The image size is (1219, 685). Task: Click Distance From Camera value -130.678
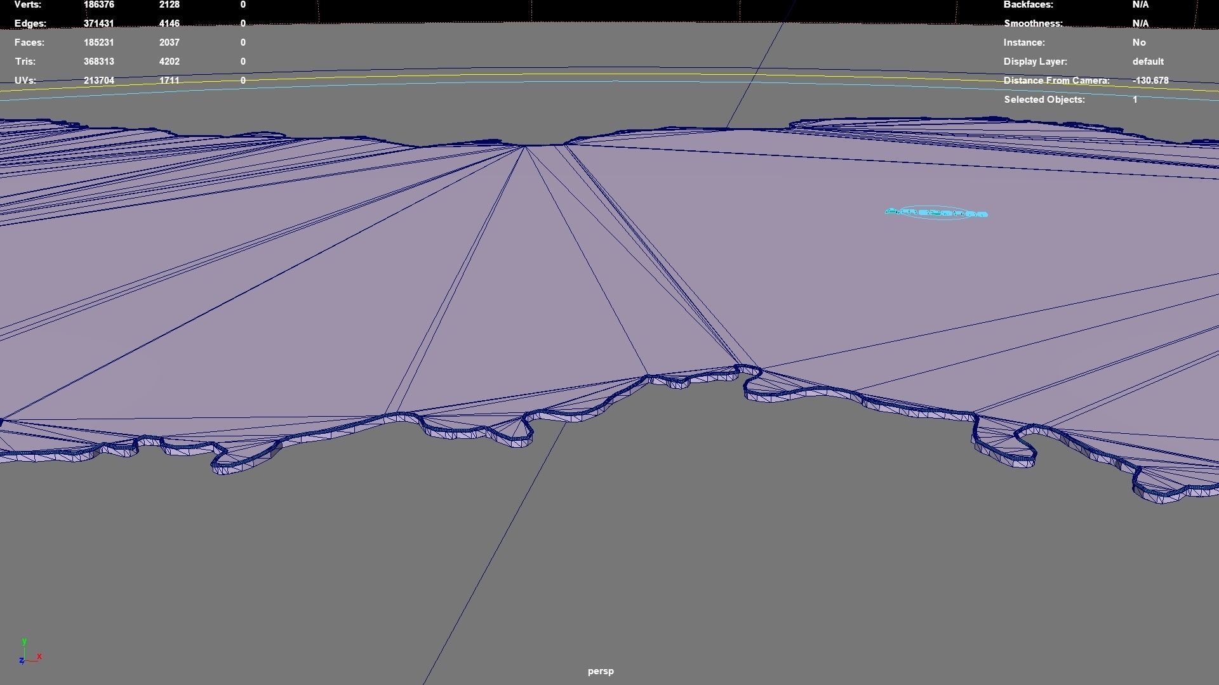1150,81
